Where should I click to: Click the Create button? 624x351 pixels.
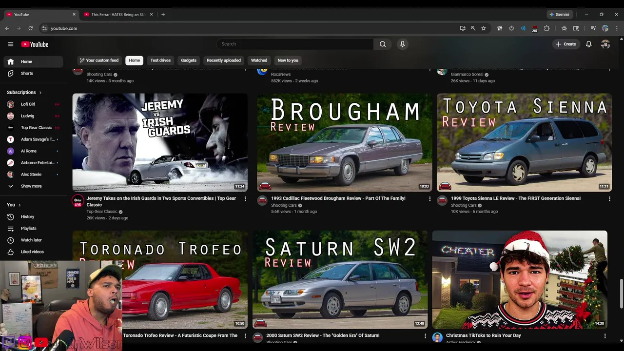point(566,44)
